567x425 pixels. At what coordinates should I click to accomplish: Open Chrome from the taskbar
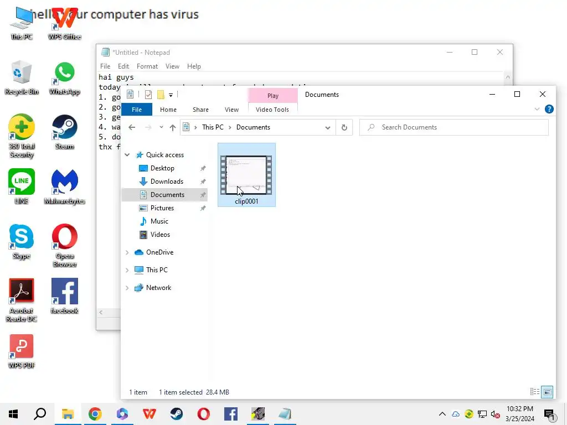pyautogui.click(x=95, y=414)
